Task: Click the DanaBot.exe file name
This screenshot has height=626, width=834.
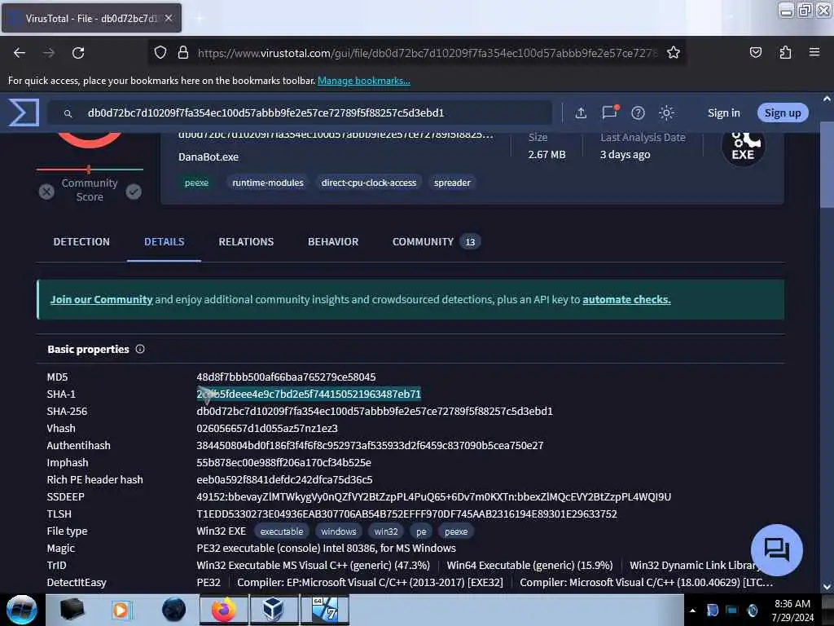Action: pos(208,157)
